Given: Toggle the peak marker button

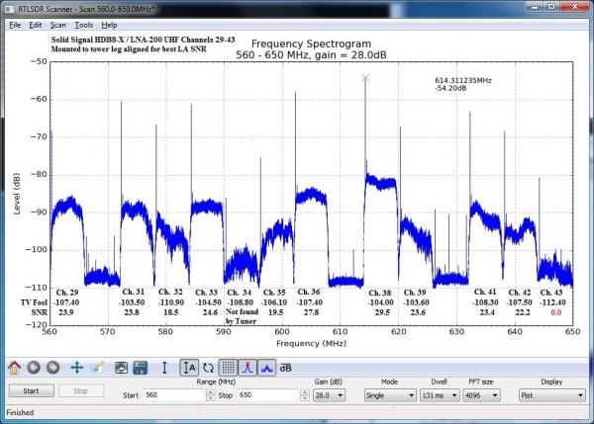Looking at the screenshot, I should (x=247, y=368).
